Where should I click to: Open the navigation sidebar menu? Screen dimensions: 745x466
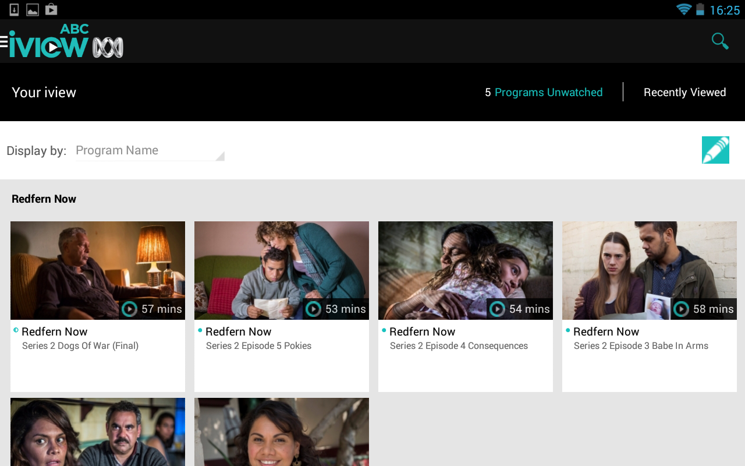tap(3, 41)
